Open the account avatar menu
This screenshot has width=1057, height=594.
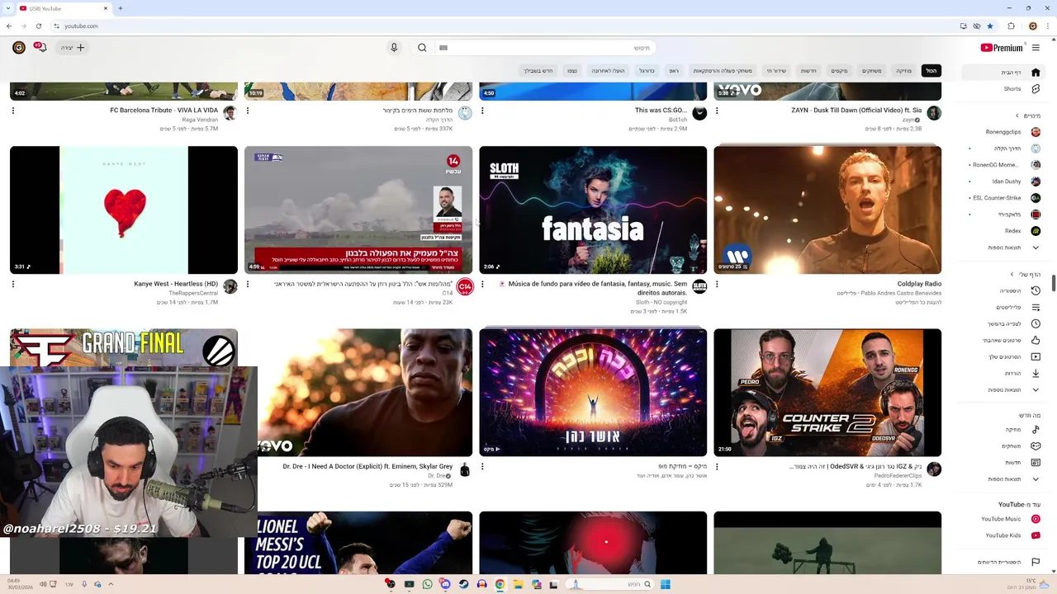[x=18, y=48]
